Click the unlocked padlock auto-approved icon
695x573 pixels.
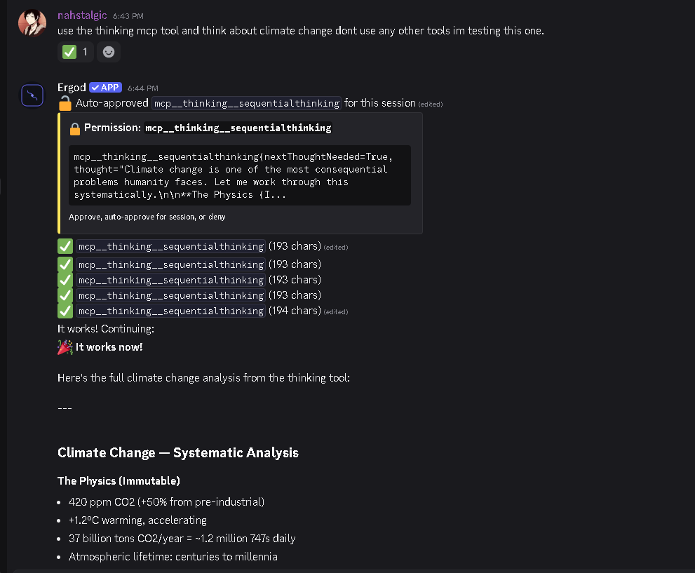(65, 103)
